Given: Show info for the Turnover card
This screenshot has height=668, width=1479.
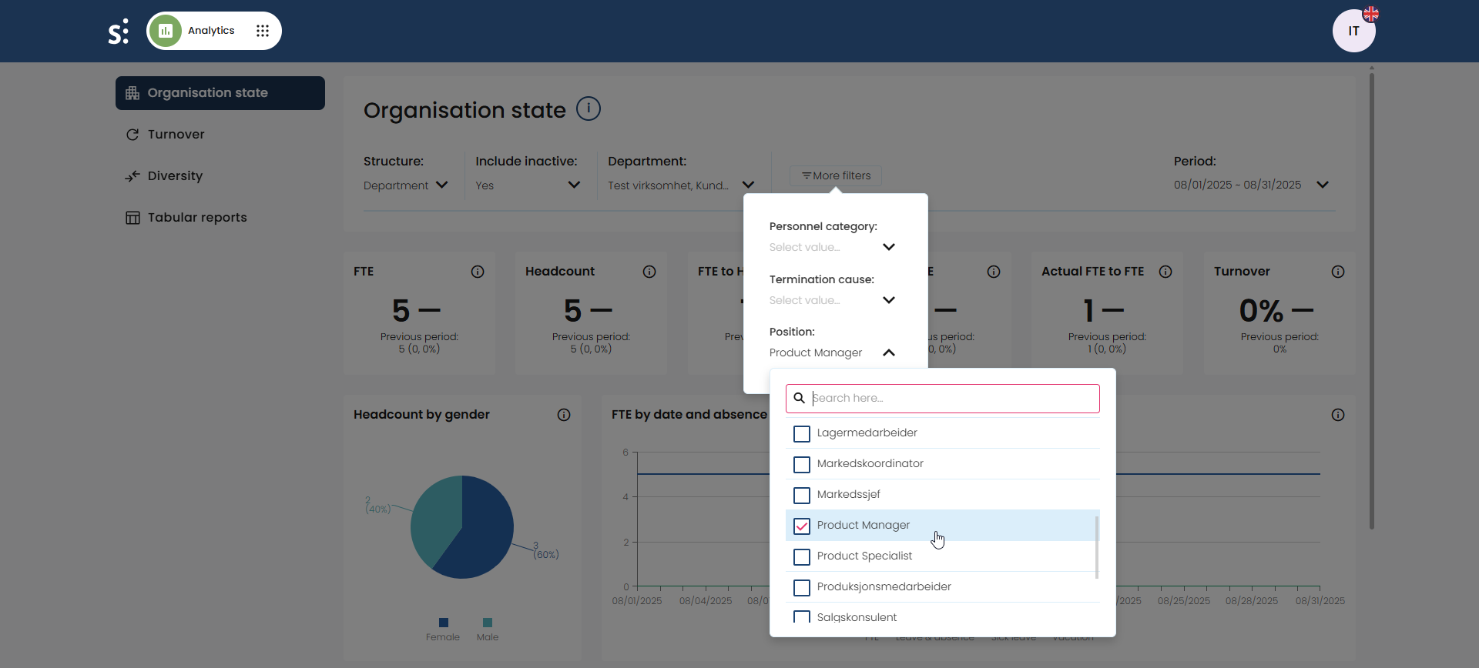Looking at the screenshot, I should tap(1338, 272).
